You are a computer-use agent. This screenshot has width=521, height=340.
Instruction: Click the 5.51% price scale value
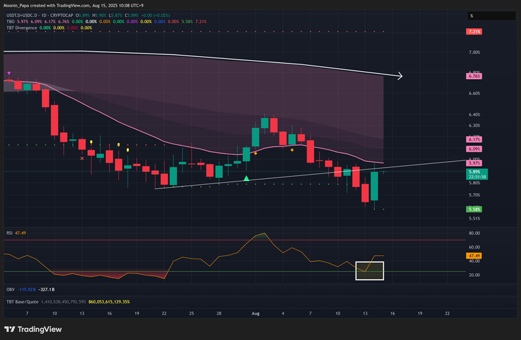pos(474,219)
